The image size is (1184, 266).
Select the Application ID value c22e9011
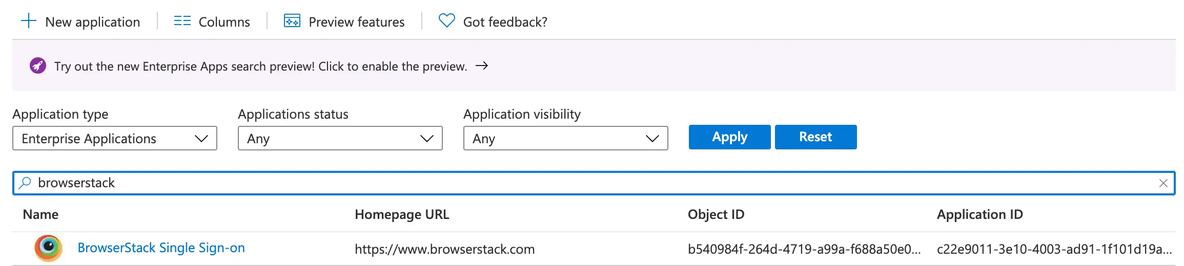1054,249
